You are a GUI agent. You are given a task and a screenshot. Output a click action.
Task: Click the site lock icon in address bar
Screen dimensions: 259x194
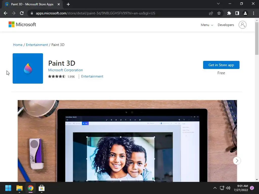[x=32, y=13]
